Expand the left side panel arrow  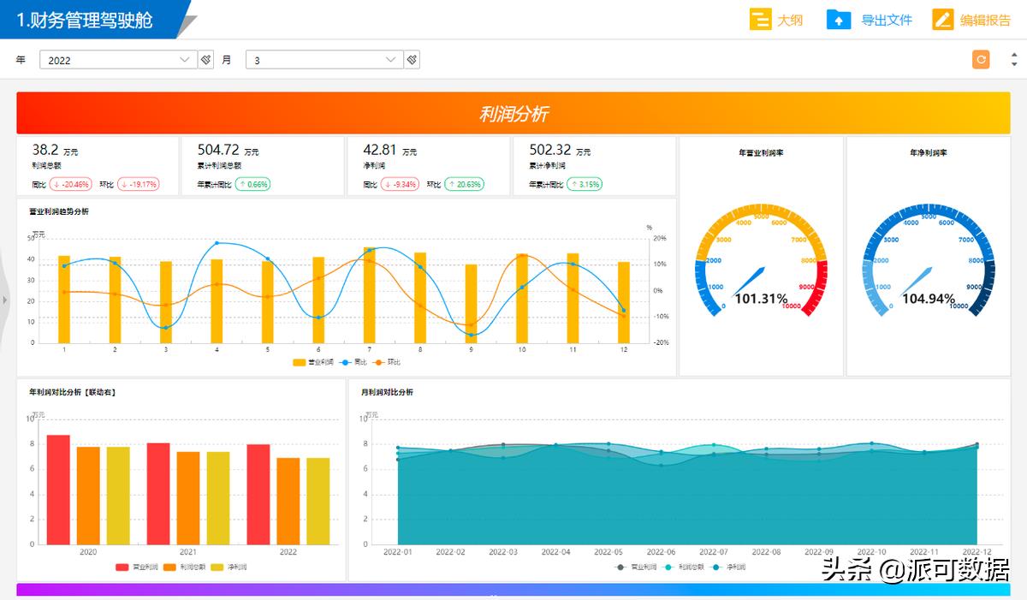5,300
